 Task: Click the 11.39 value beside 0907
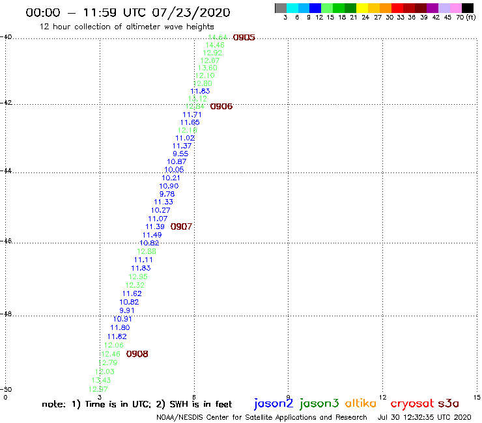point(155,226)
